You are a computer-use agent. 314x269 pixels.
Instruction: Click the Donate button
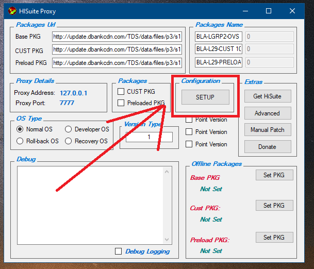(268, 147)
